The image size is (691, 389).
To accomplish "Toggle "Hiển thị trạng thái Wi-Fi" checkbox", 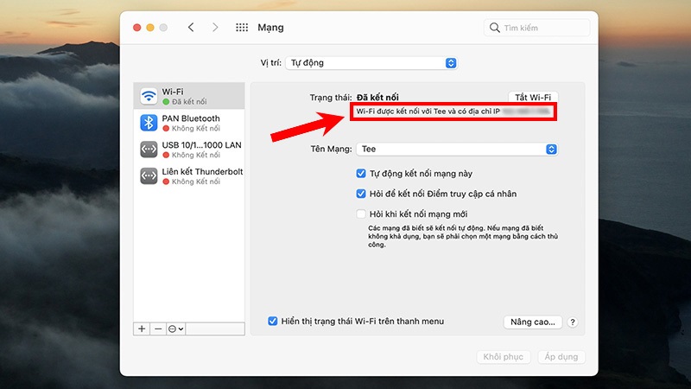I will [x=273, y=322].
